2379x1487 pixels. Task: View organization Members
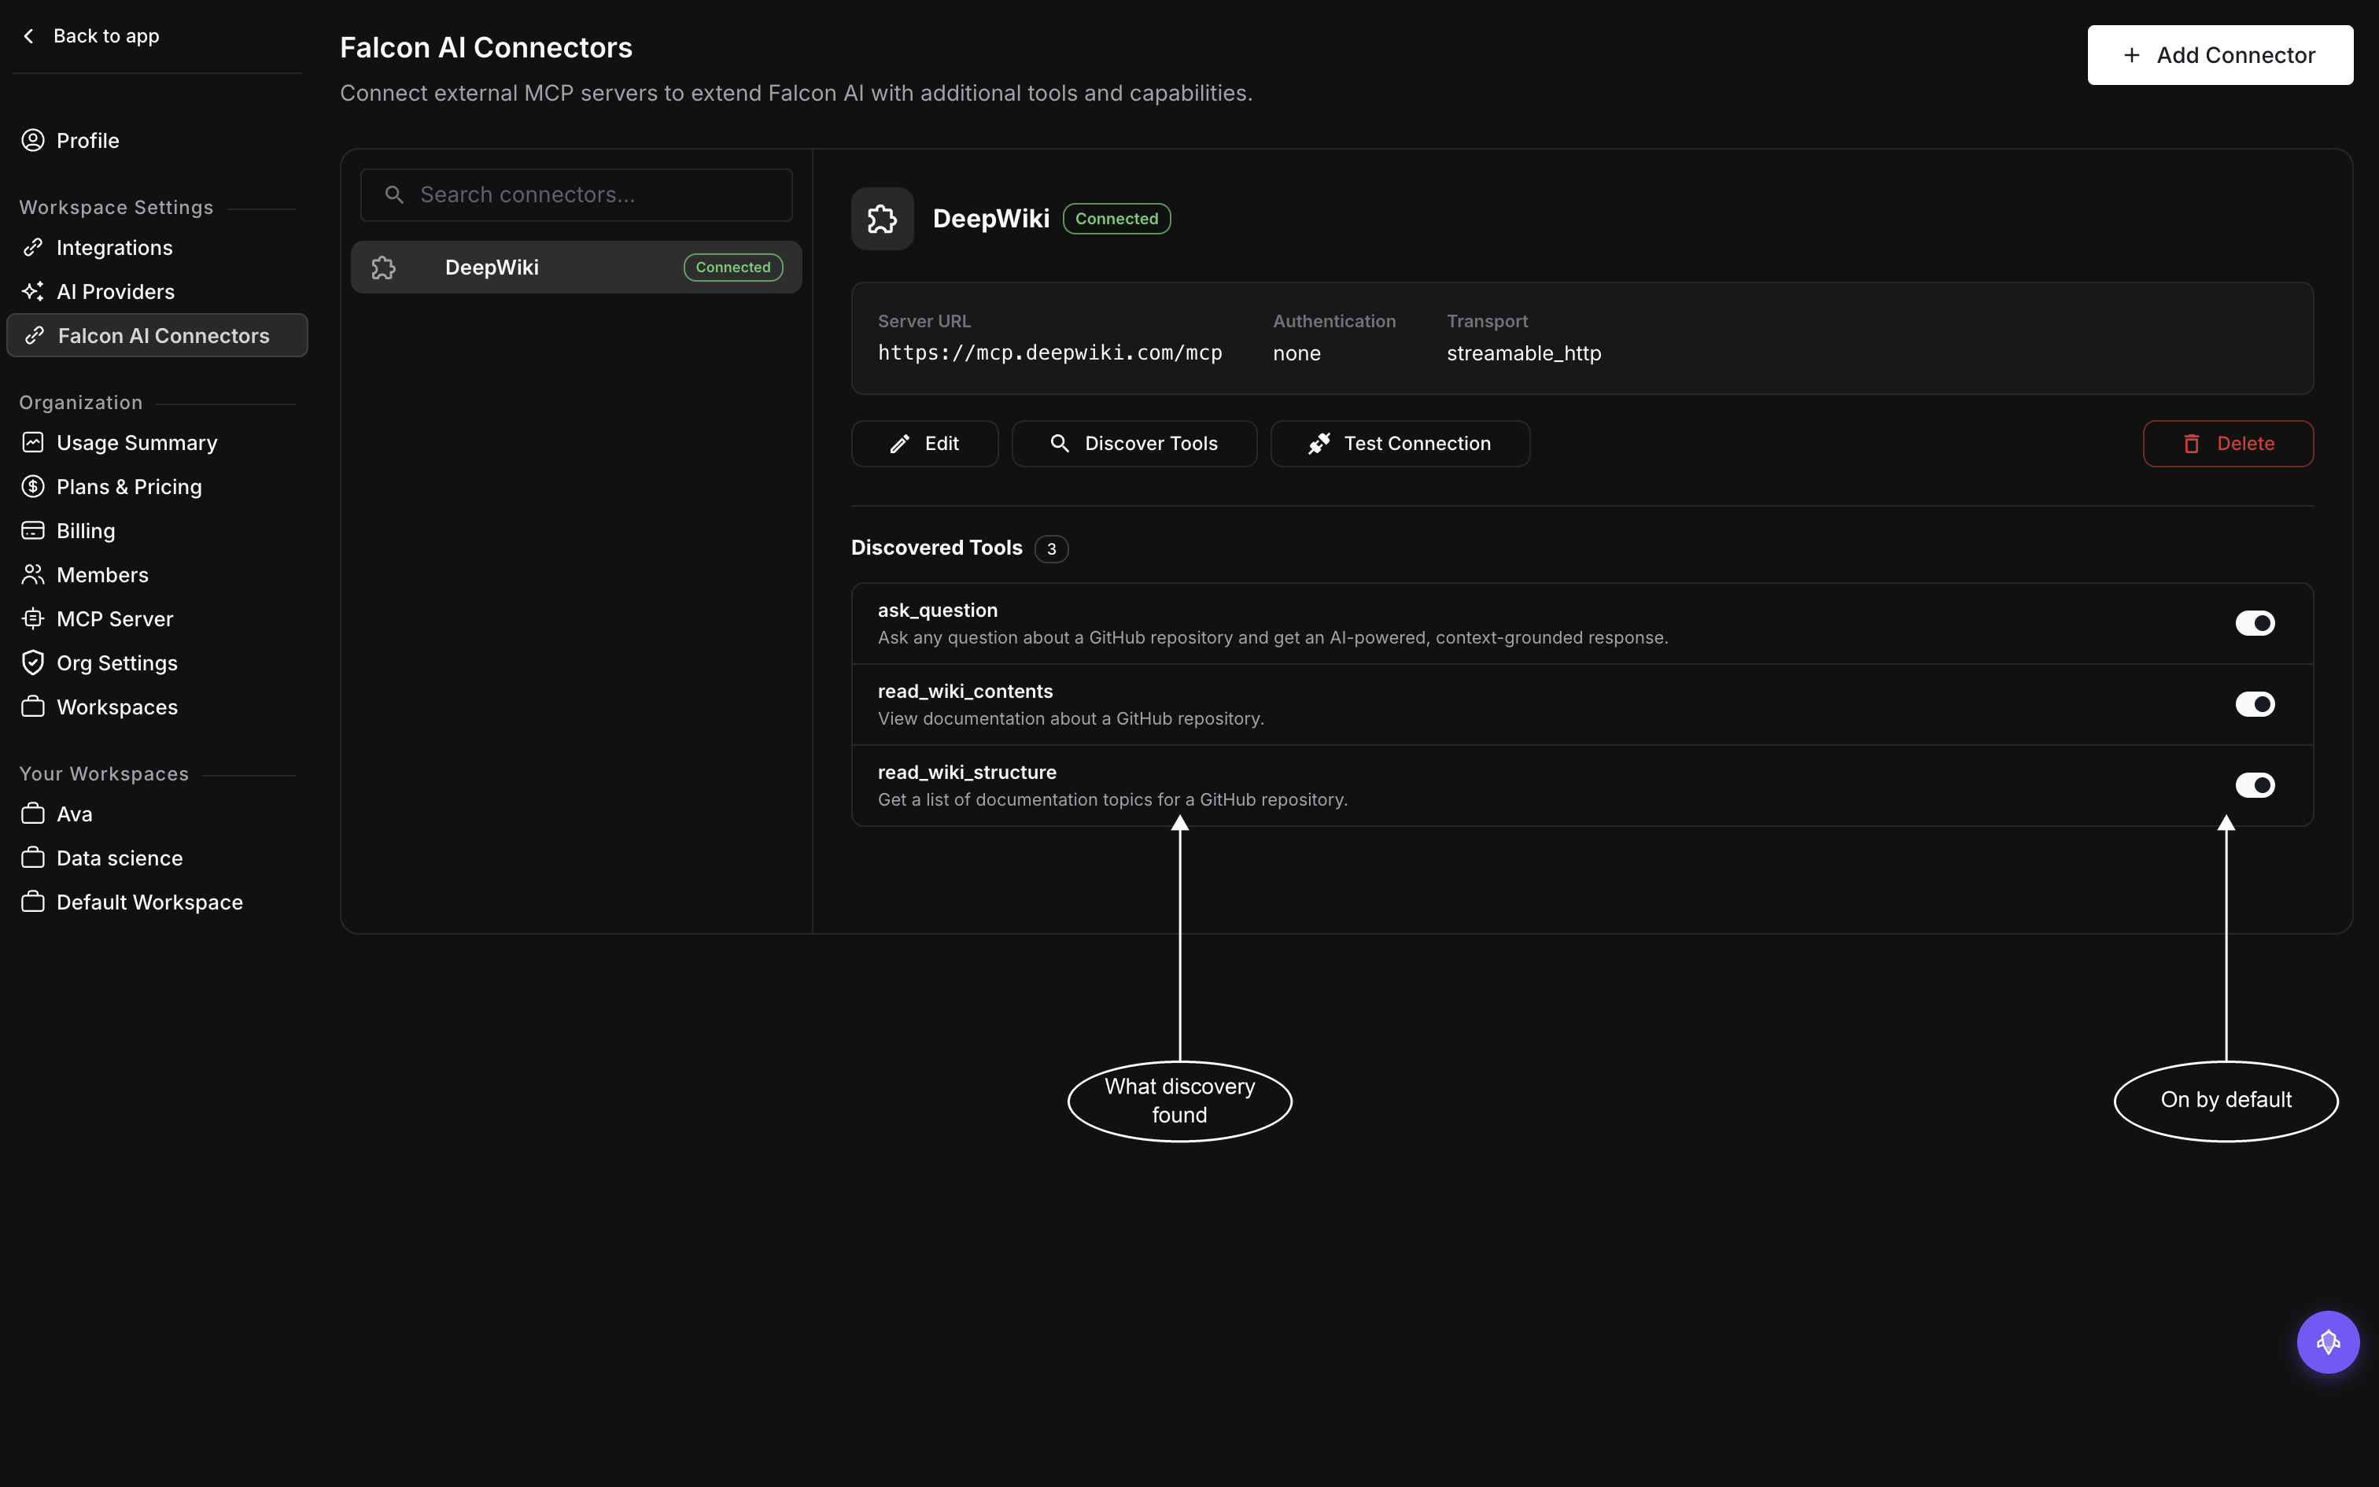point(157,575)
